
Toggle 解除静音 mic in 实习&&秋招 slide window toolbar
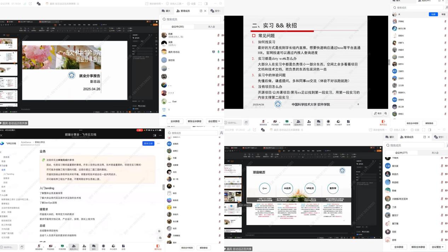pyautogui.click(x=263, y=122)
